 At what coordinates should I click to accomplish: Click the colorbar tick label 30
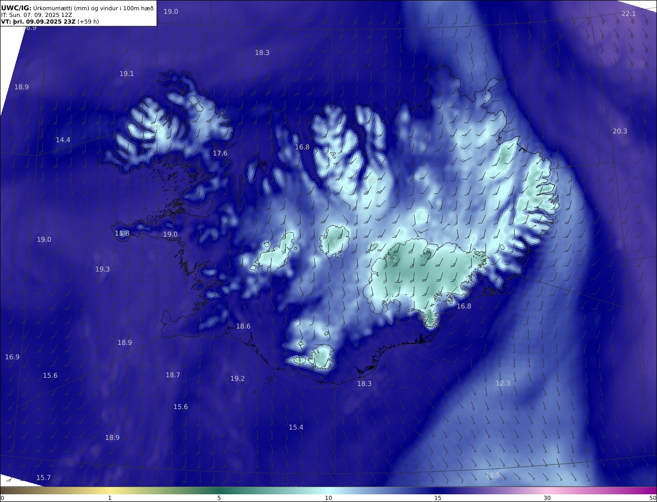click(x=547, y=498)
